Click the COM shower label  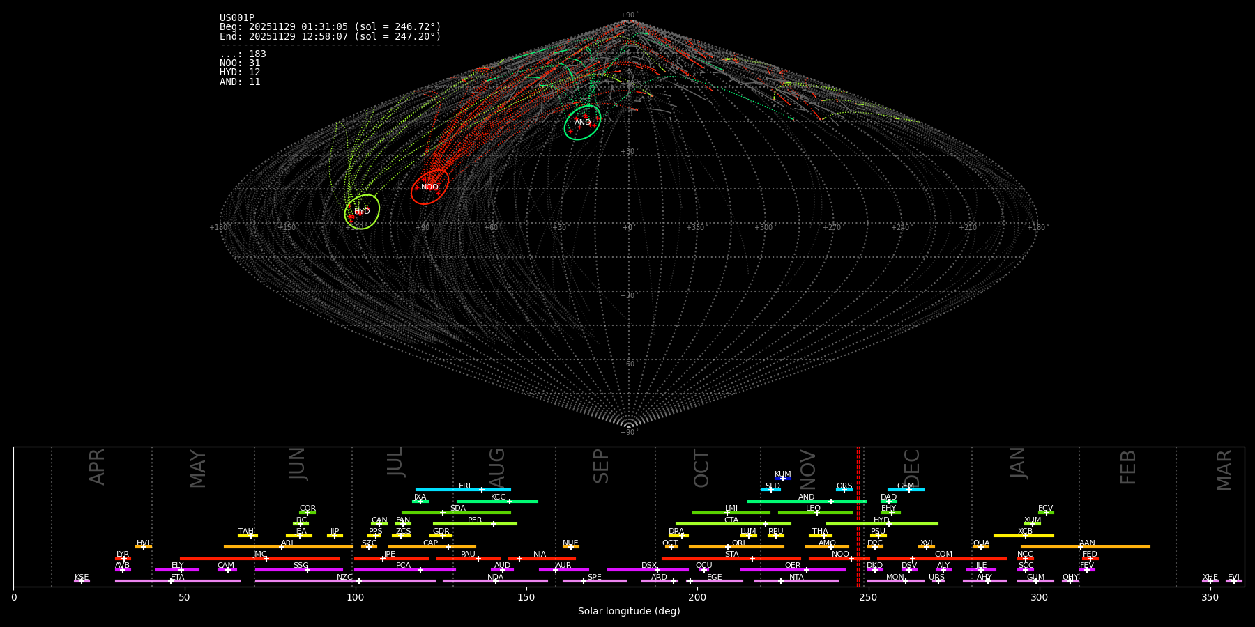click(943, 555)
